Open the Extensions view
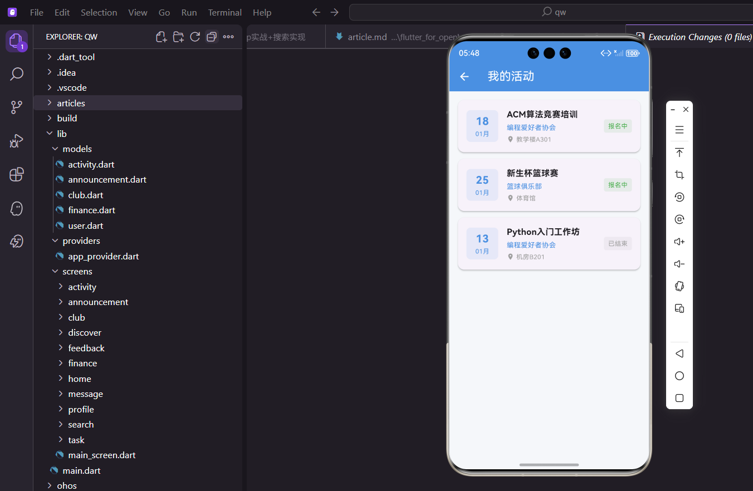The width and height of the screenshot is (753, 491). [x=17, y=174]
